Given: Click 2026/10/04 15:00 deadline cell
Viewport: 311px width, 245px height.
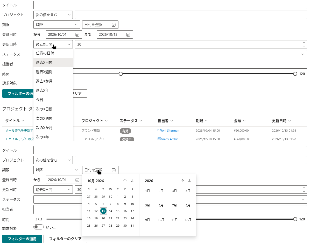Looking at the screenshot, I should tap(208, 131).
